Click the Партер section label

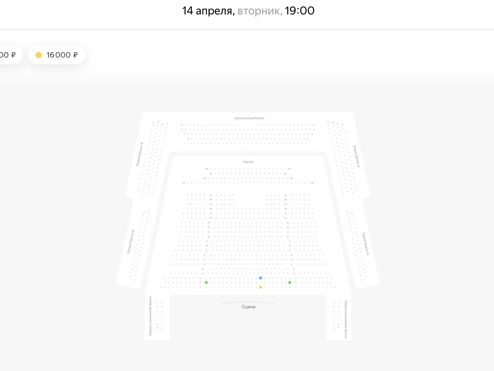pos(248,162)
